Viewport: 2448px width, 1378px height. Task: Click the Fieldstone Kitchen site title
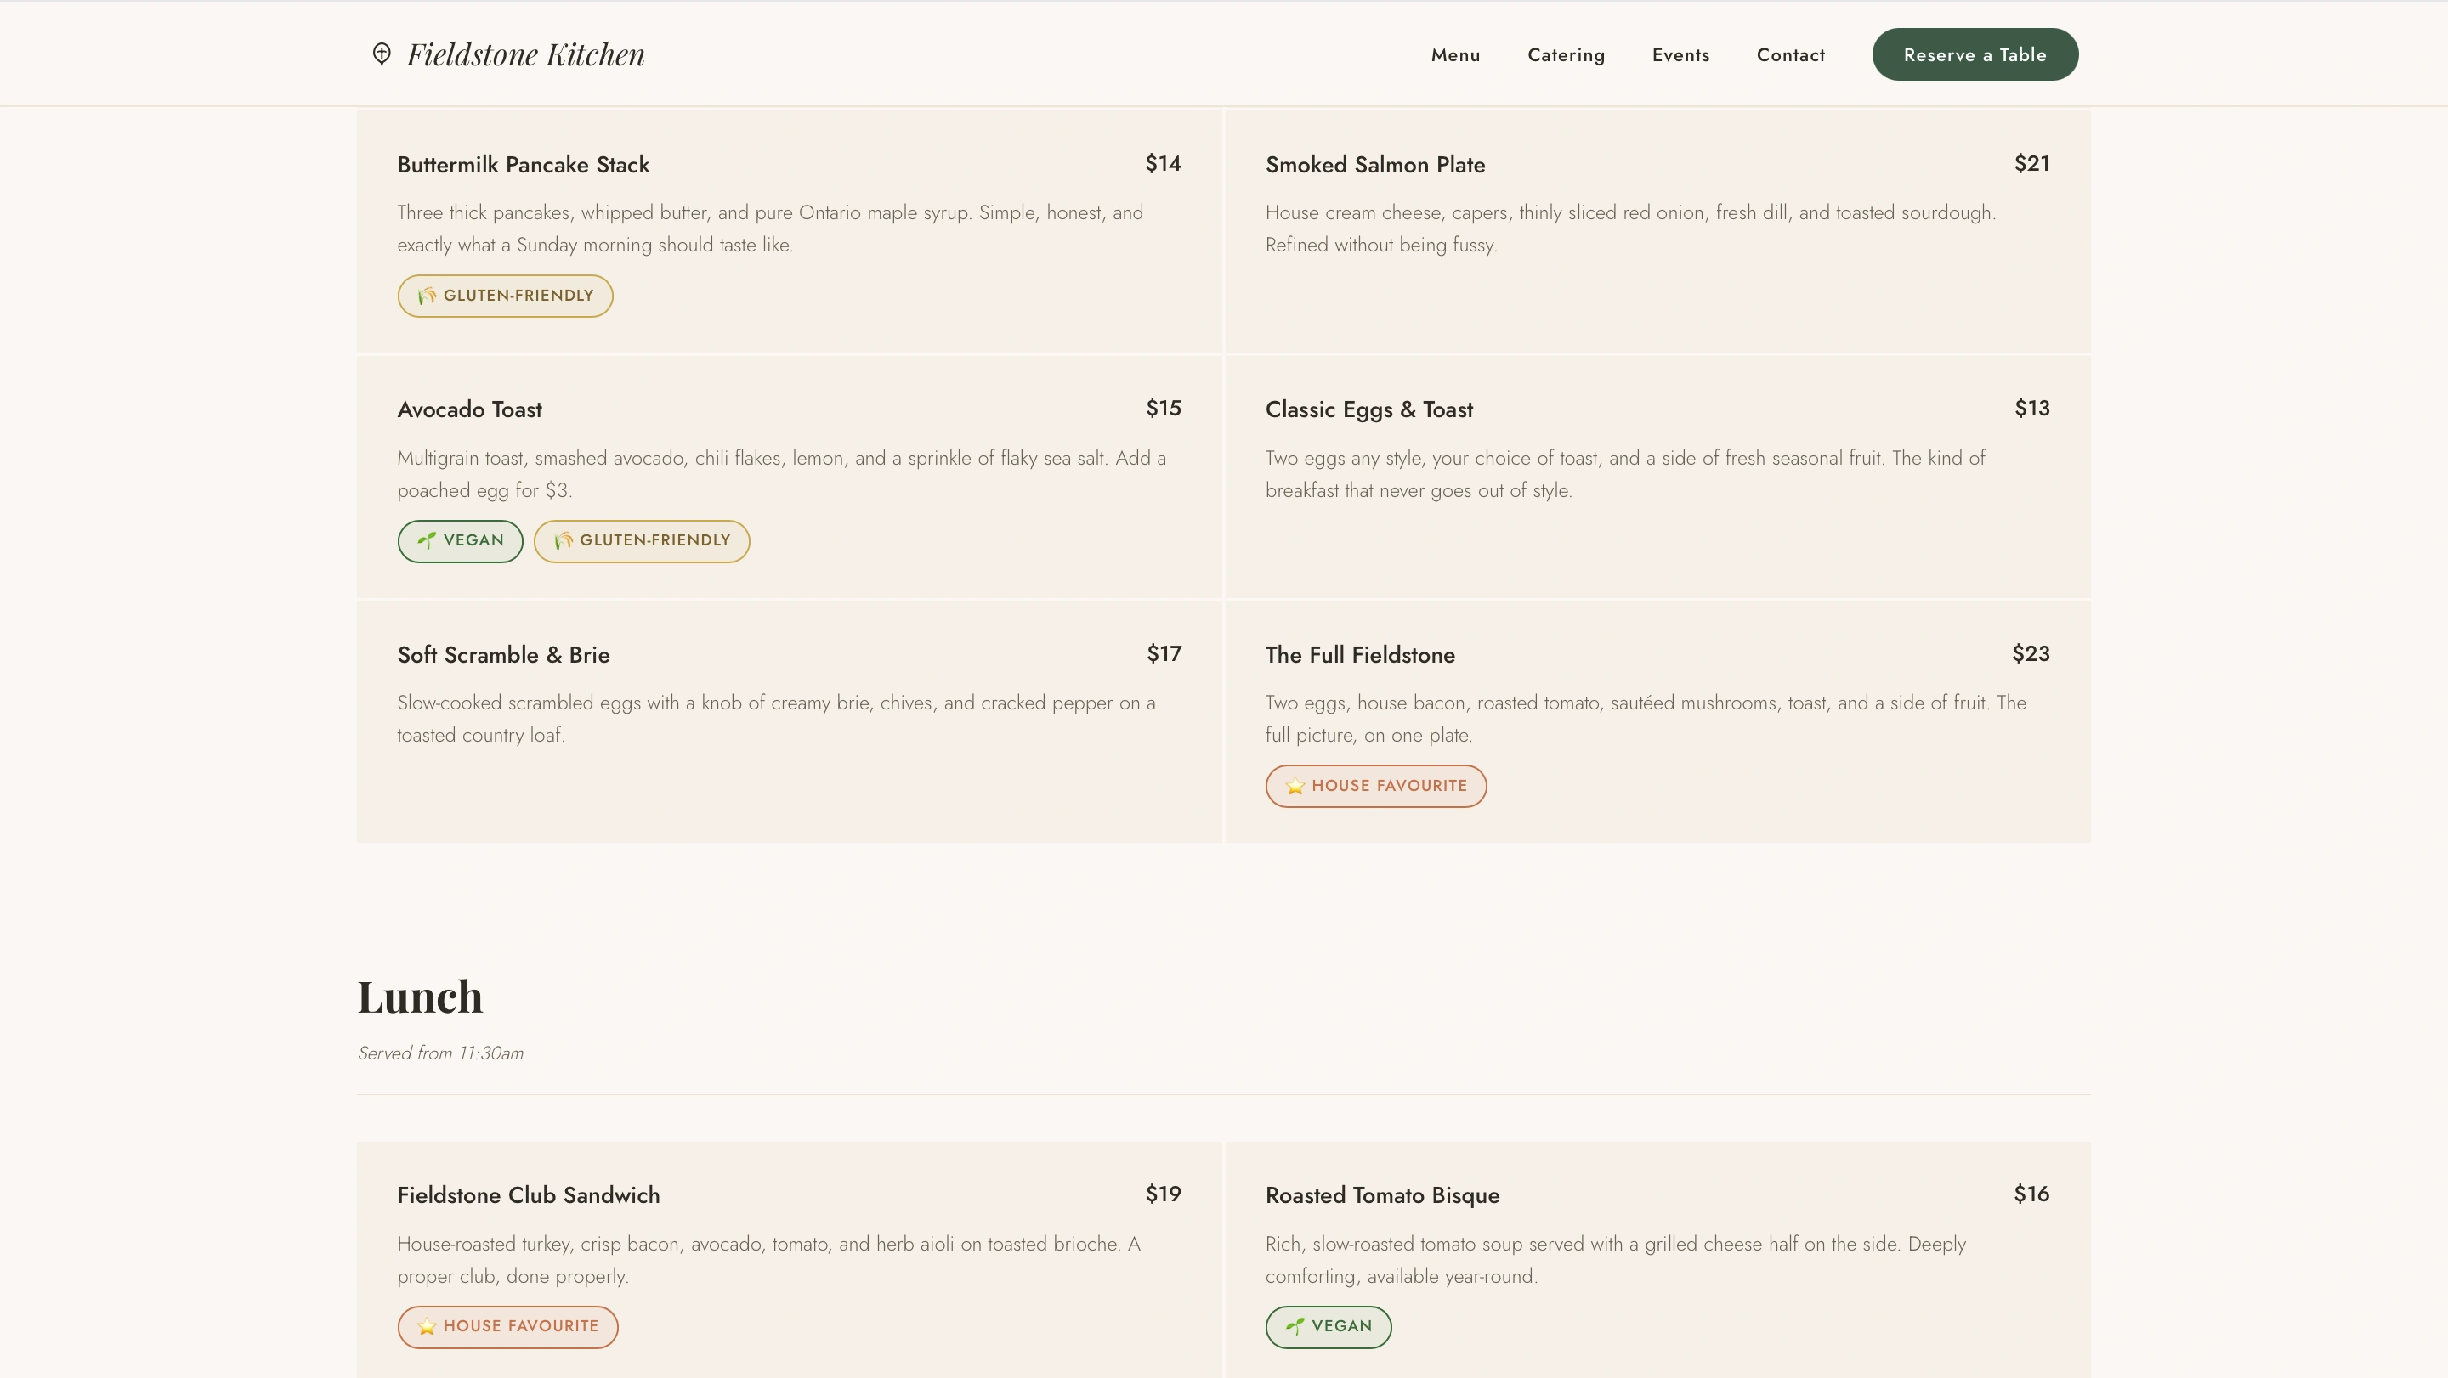point(525,54)
